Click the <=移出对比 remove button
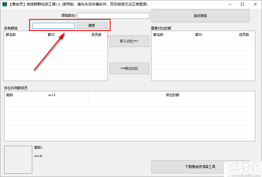This screenshot has width=262, height=177. (x=129, y=68)
